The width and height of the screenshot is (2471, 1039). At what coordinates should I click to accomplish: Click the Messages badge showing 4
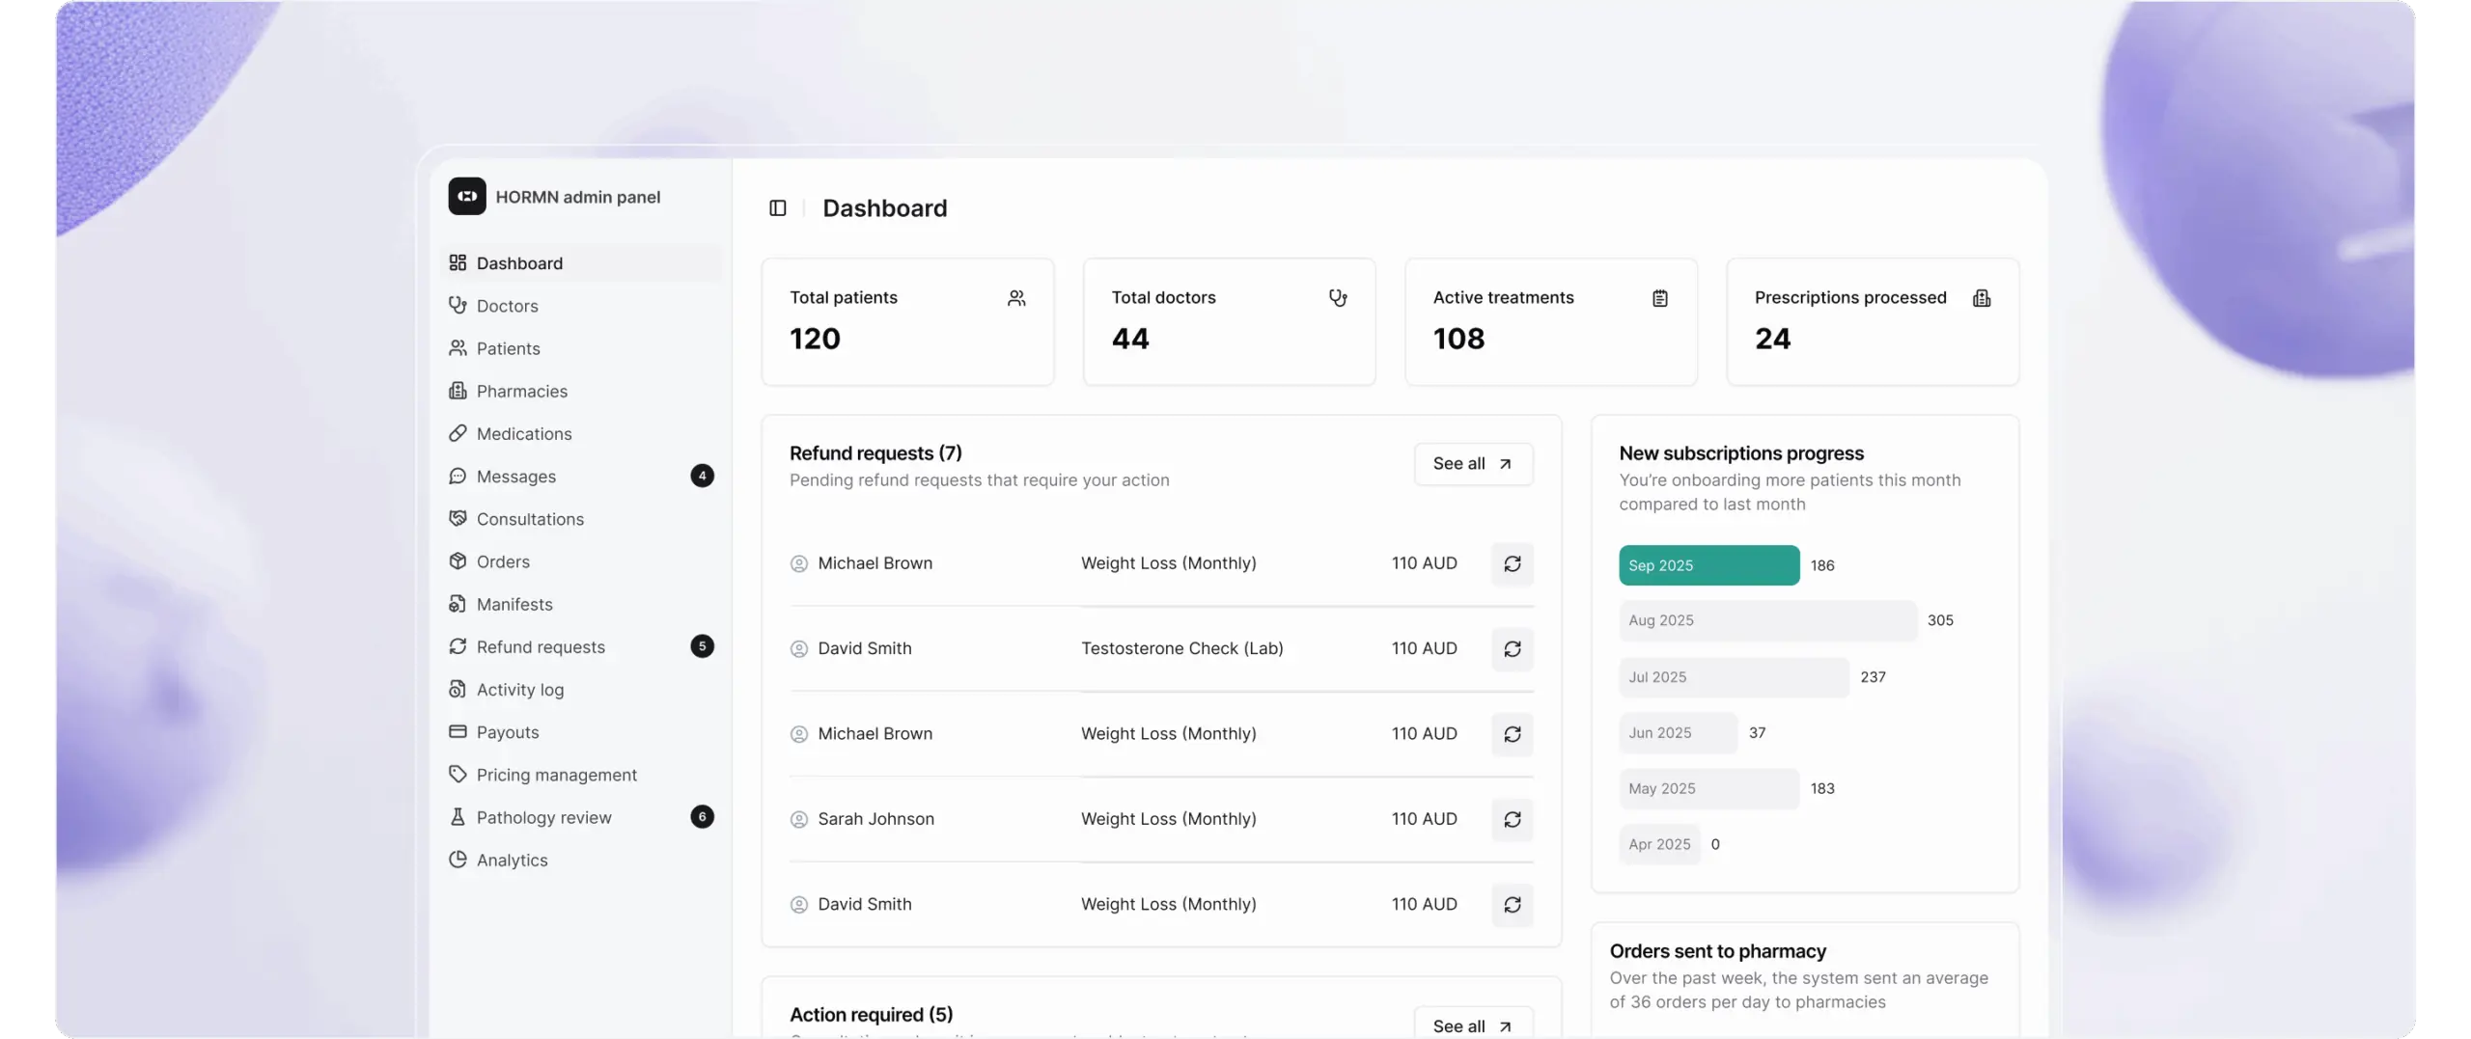pyautogui.click(x=702, y=476)
